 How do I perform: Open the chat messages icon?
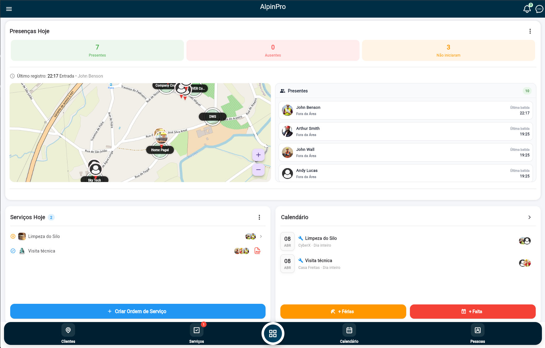[x=539, y=9]
